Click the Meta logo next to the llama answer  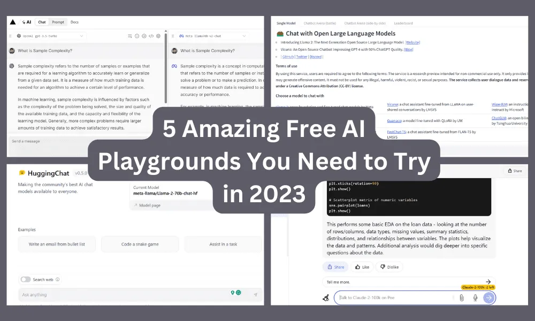(x=174, y=66)
